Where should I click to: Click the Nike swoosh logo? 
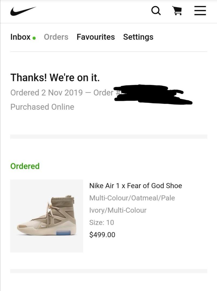click(23, 11)
